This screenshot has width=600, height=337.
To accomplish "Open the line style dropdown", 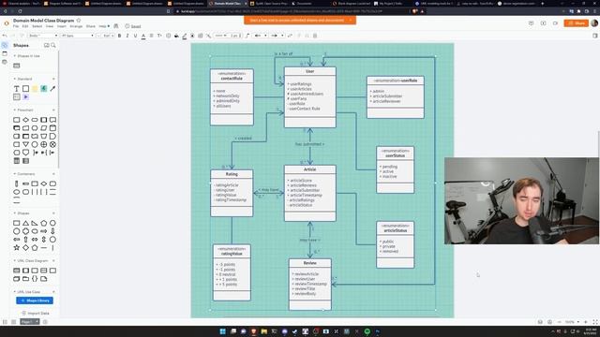I will click(220, 36).
